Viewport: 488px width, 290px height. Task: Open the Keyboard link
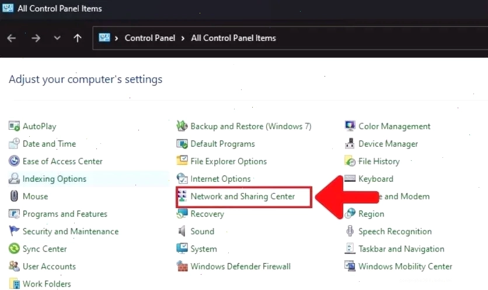click(x=376, y=179)
